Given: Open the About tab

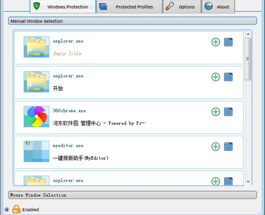Looking at the screenshot, I should tap(218, 7).
